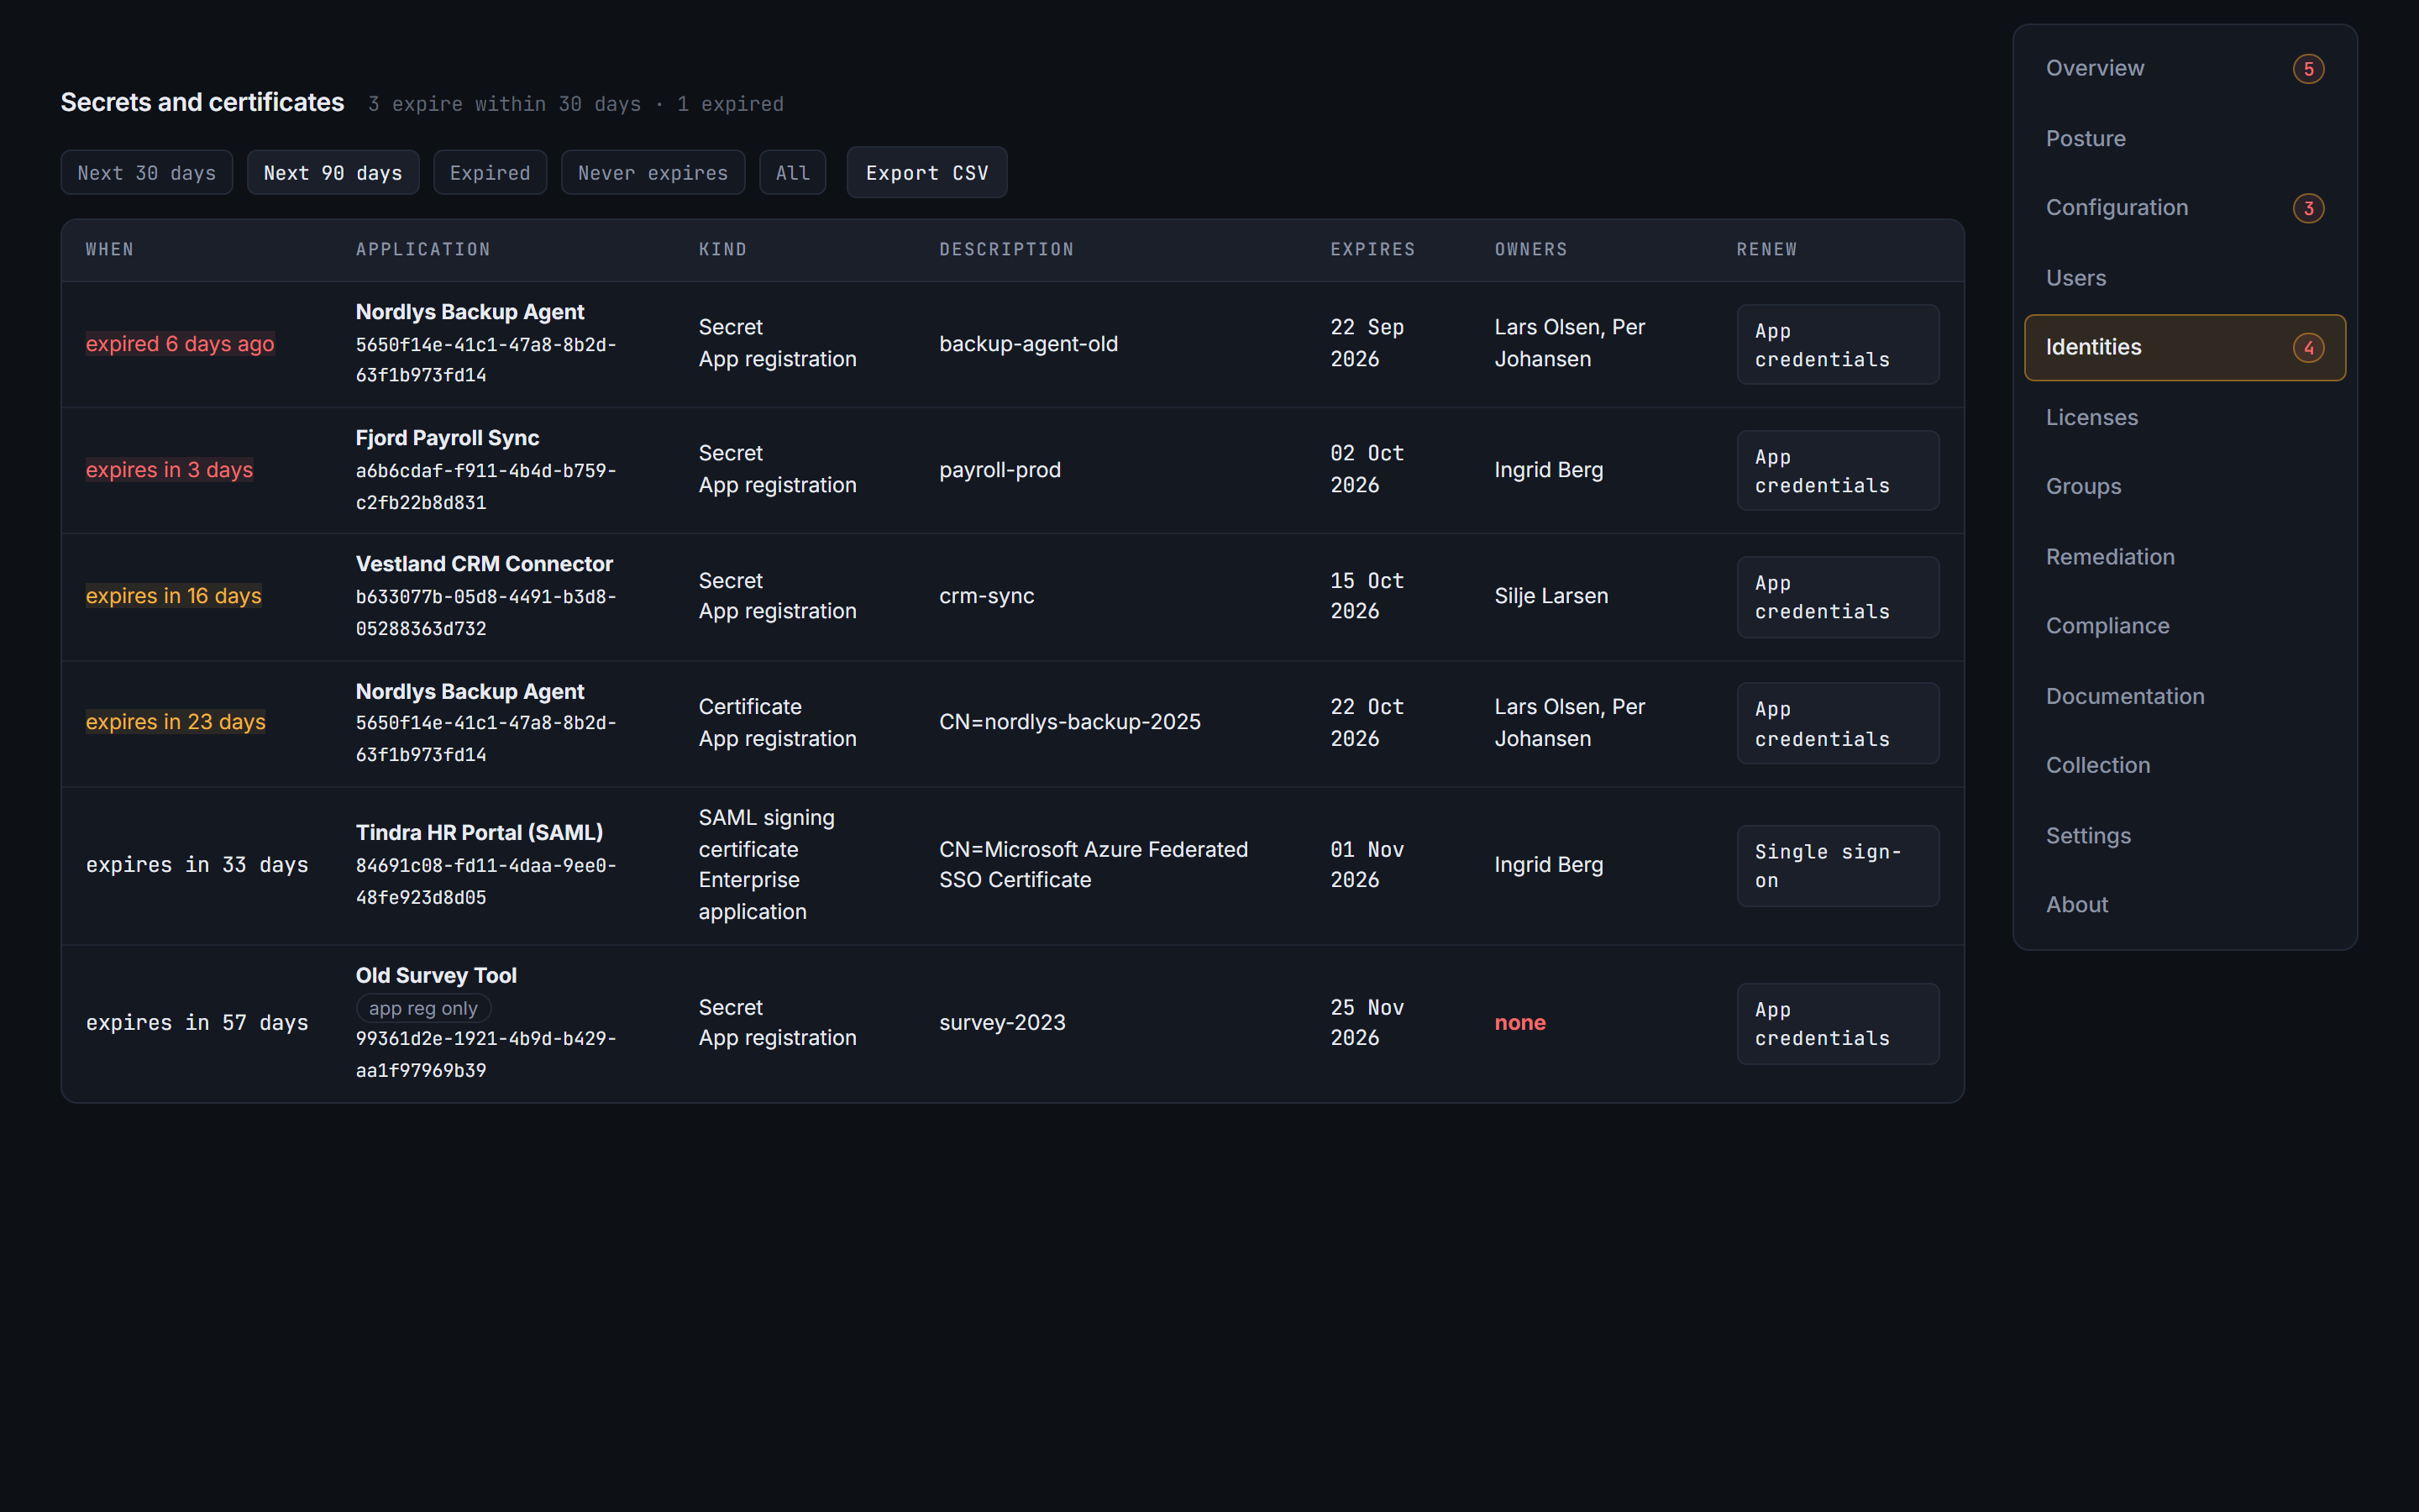The height and width of the screenshot is (1512, 2419).
Task: Click 'expired 6 days ago' status
Action: [x=180, y=344]
